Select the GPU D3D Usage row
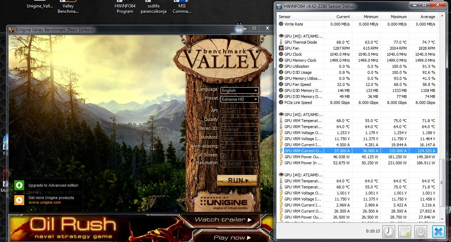The height and width of the screenshot is (242, 451). coord(357,72)
